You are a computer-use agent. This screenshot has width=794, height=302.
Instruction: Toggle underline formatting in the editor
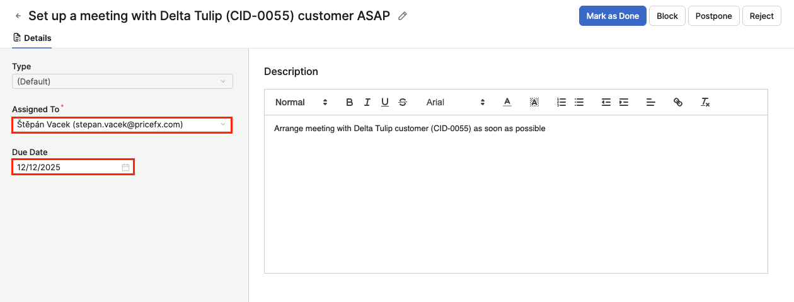[385, 102]
